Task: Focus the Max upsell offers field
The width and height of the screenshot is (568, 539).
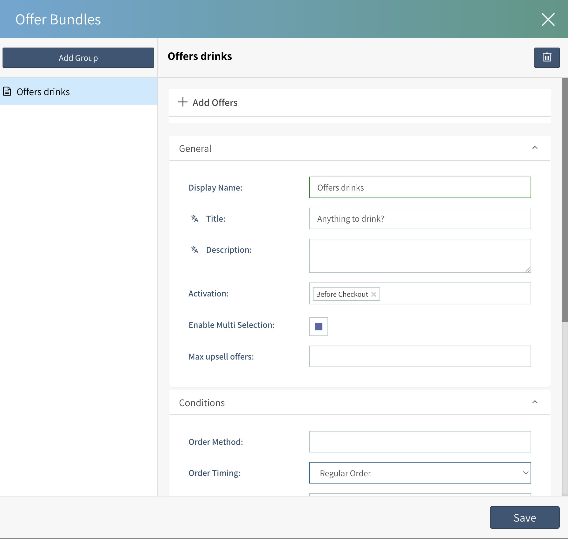Action: pyautogui.click(x=420, y=356)
